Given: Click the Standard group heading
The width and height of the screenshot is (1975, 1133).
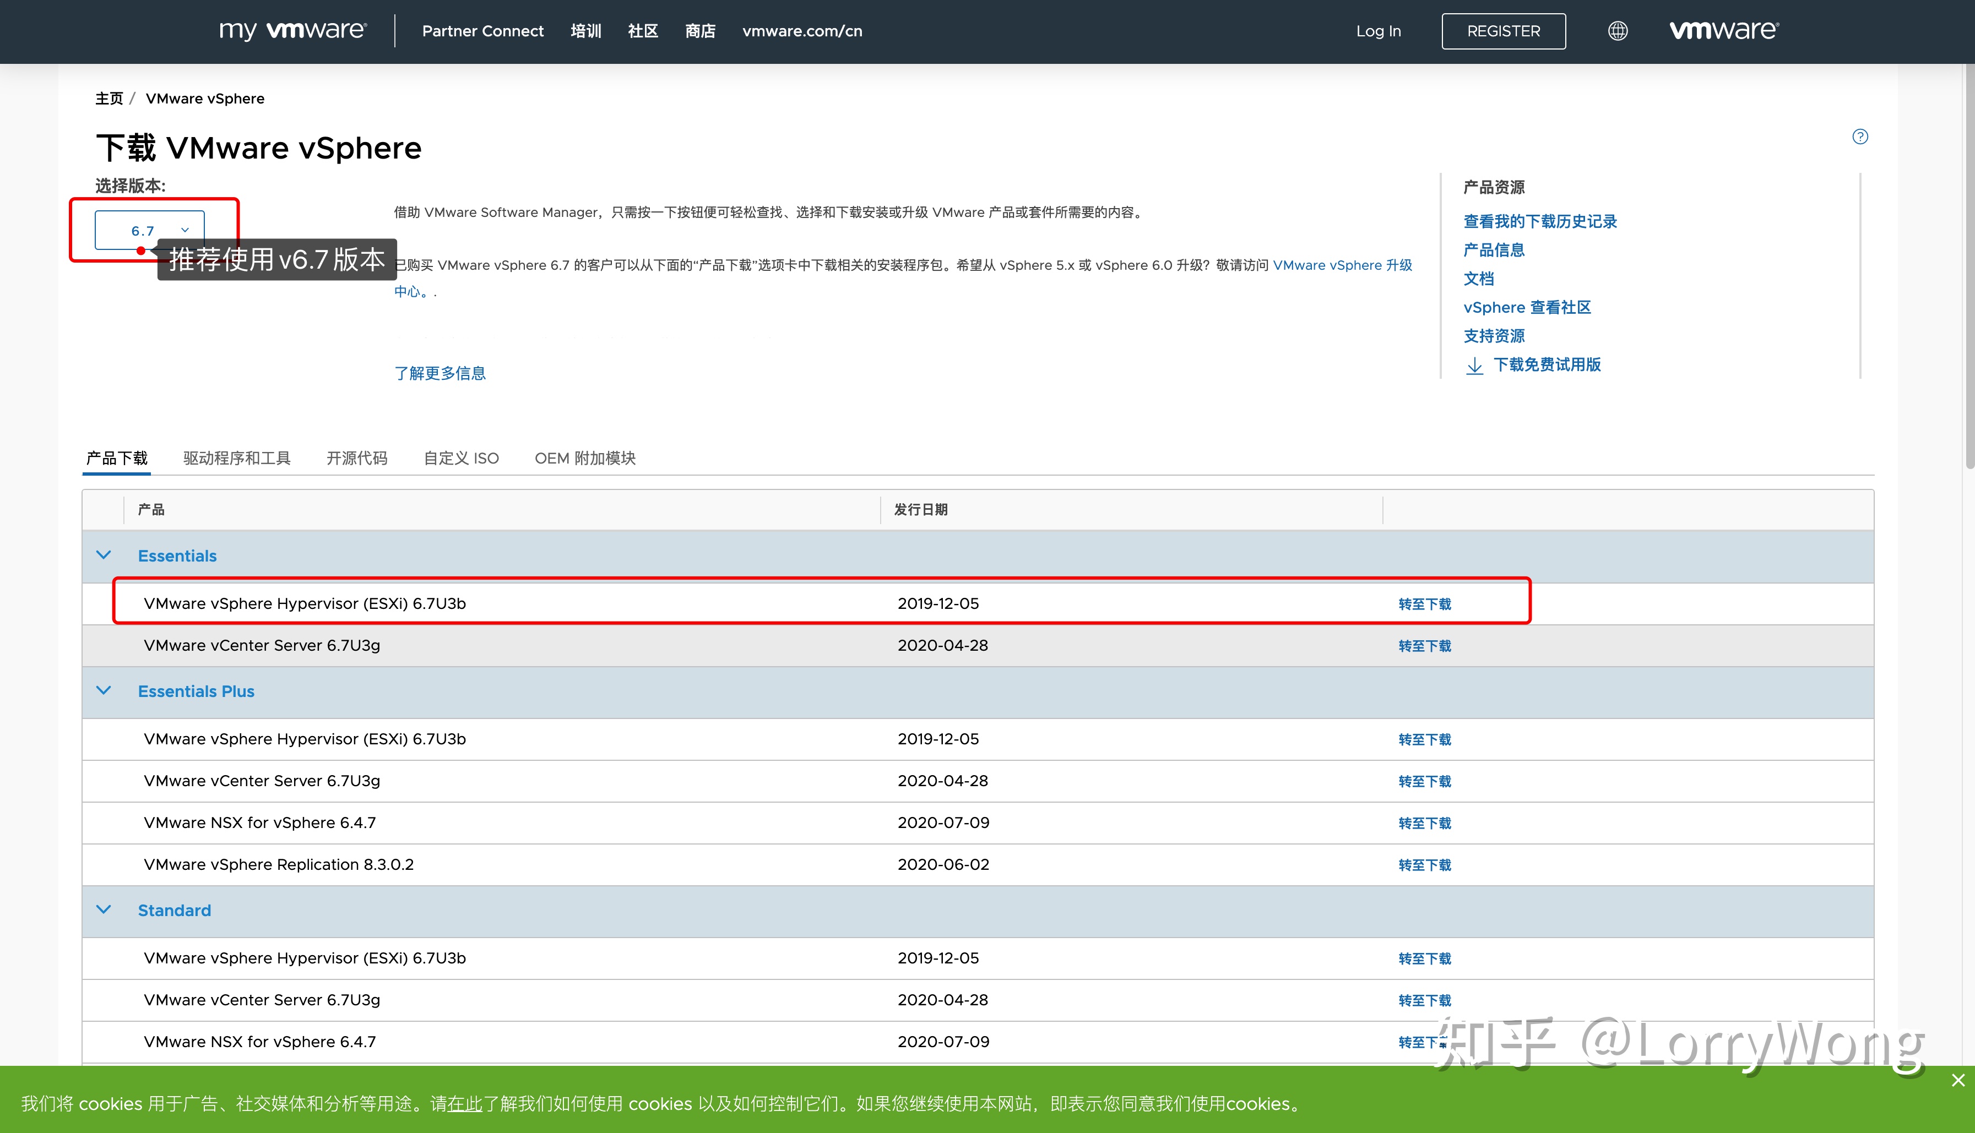Looking at the screenshot, I should coord(175,911).
